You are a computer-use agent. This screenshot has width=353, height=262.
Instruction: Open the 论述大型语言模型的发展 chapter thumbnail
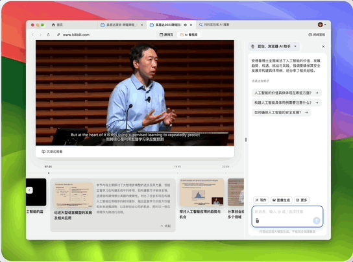click(x=74, y=195)
